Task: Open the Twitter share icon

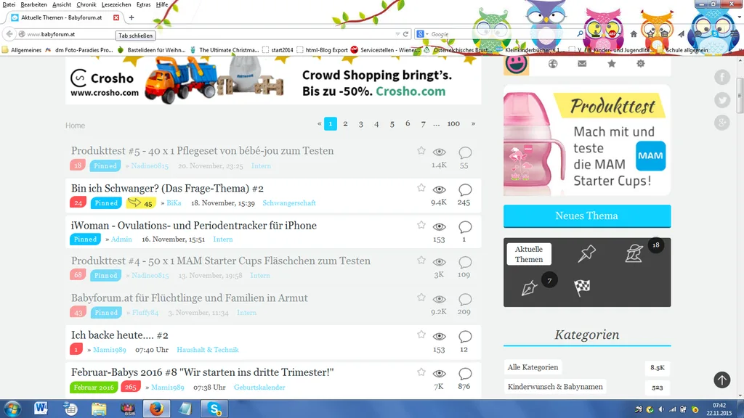Action: 722,100
